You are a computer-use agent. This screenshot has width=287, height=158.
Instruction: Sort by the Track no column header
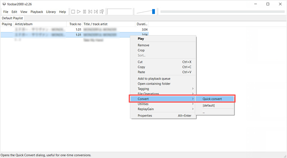click(x=75, y=24)
